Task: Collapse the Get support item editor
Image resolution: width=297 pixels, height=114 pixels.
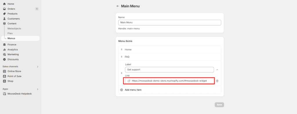Action: [217, 70]
